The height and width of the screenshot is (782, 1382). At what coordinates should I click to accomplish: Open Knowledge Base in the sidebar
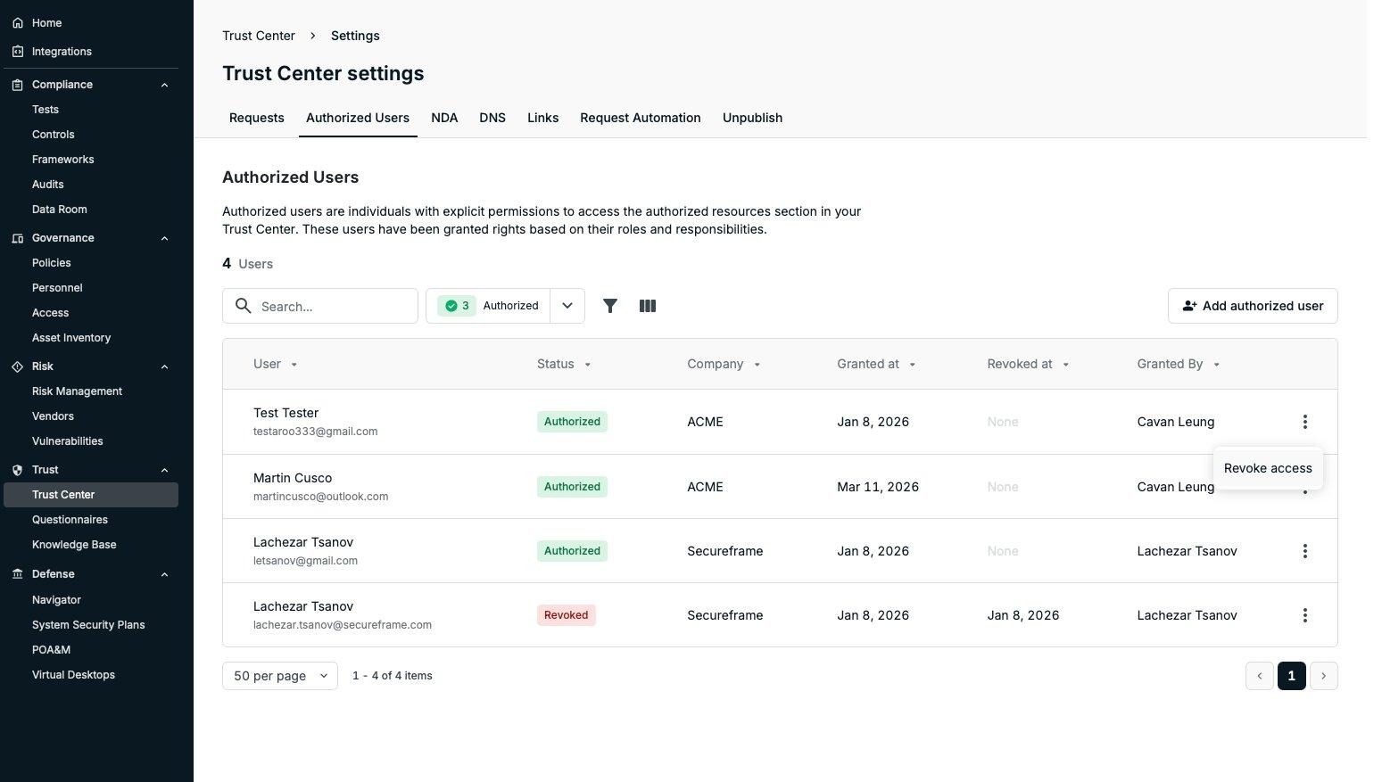pos(74,545)
